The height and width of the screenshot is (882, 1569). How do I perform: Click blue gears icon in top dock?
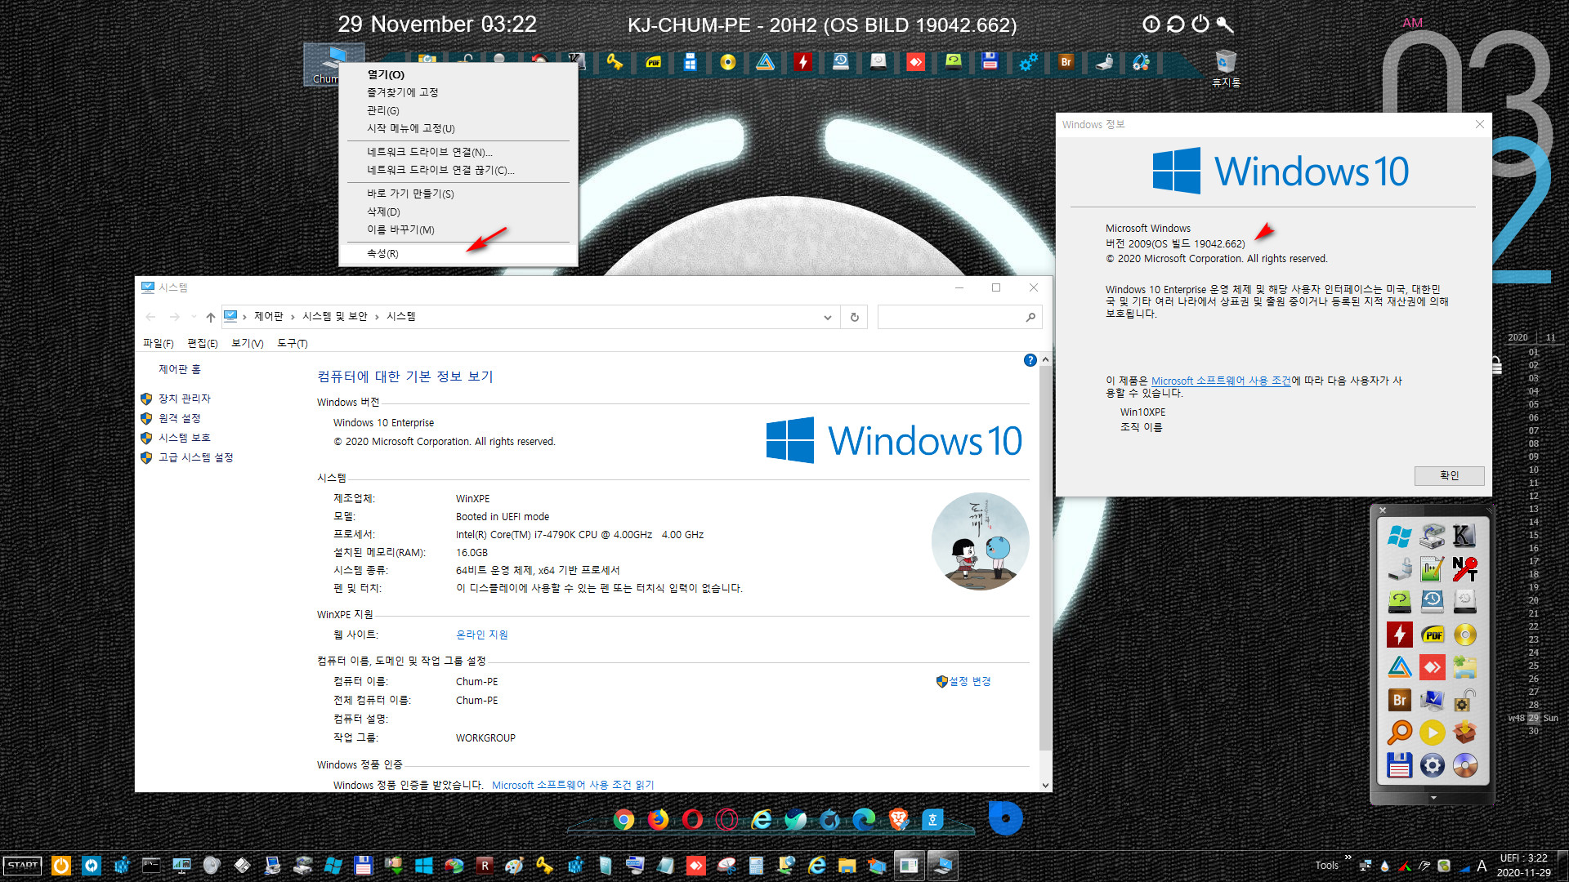coord(1028,61)
